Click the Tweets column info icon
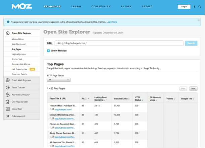The width and height of the screenshot is (205, 148). 174,99
